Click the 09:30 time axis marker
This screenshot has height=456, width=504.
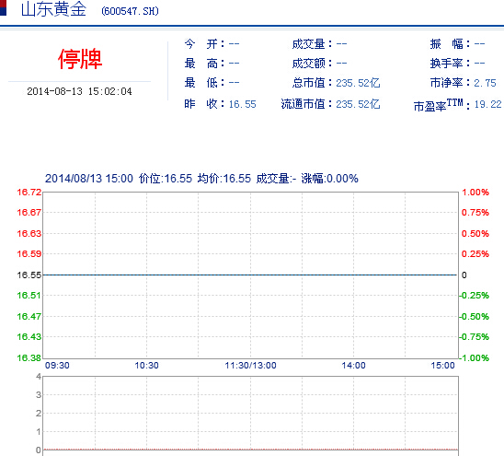[x=57, y=366]
